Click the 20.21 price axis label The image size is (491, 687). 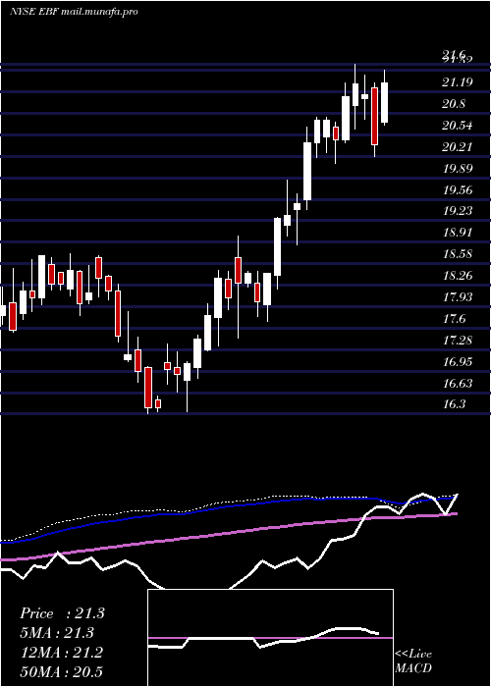[458, 147]
